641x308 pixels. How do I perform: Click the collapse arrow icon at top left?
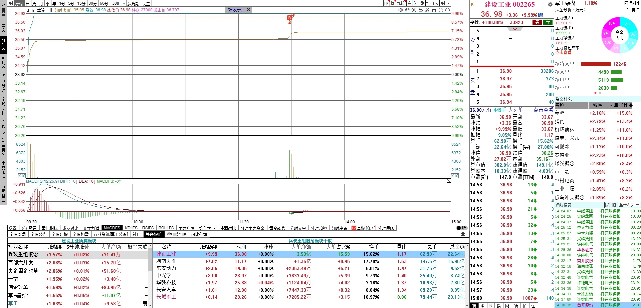point(11,3)
